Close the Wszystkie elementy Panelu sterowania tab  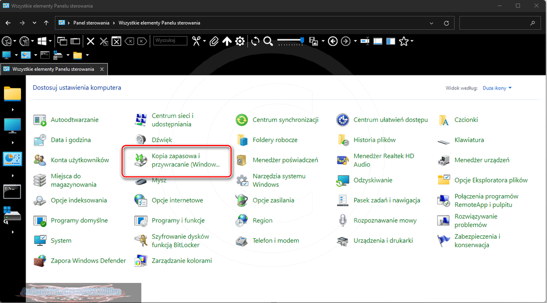(x=102, y=69)
